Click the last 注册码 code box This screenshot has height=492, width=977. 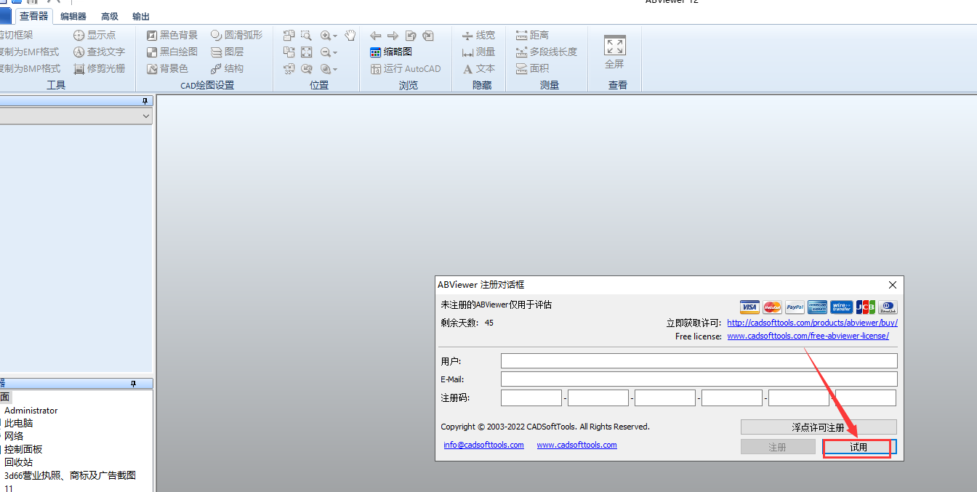coord(866,398)
